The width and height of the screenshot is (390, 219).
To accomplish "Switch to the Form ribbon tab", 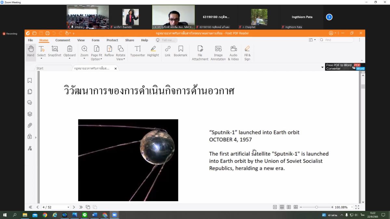I will click(96, 40).
